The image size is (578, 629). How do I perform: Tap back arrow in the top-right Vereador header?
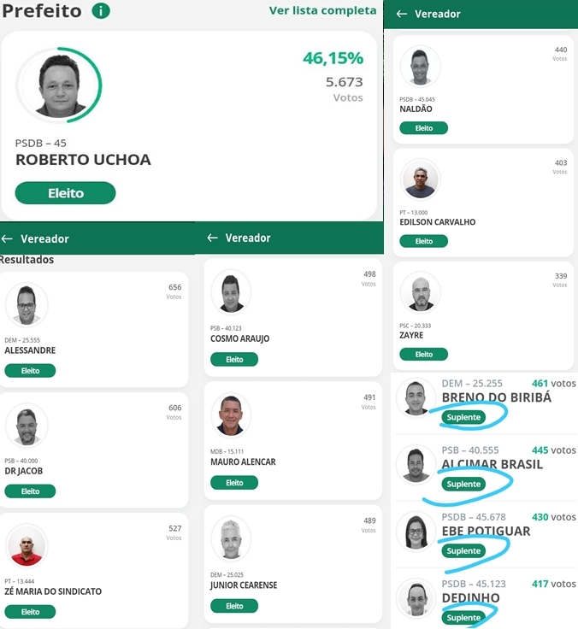pyautogui.click(x=401, y=15)
